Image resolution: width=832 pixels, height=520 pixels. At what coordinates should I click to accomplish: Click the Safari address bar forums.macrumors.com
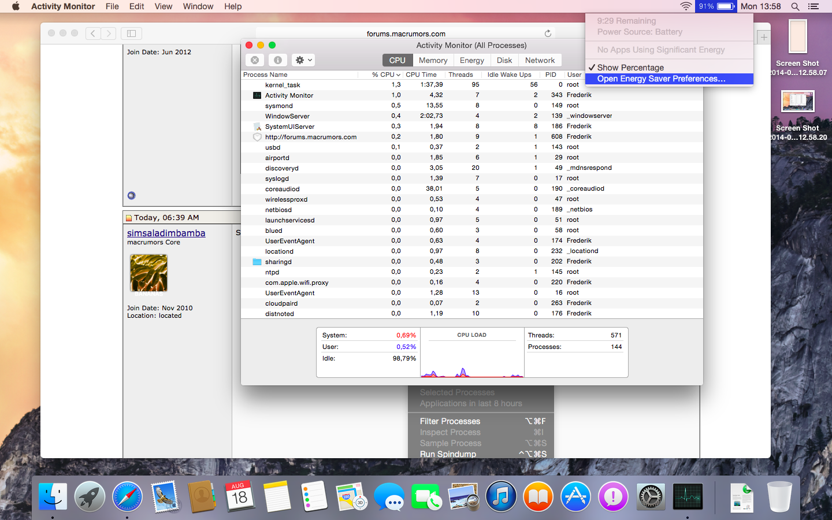406,34
